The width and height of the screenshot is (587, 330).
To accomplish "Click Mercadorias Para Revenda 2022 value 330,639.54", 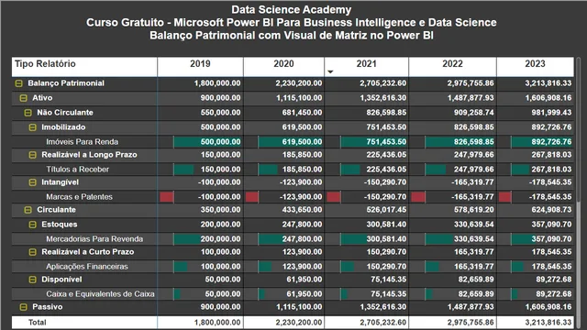I will [x=474, y=239].
